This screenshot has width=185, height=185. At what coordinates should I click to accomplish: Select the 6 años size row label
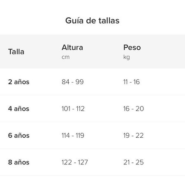pyautogui.click(x=18, y=136)
